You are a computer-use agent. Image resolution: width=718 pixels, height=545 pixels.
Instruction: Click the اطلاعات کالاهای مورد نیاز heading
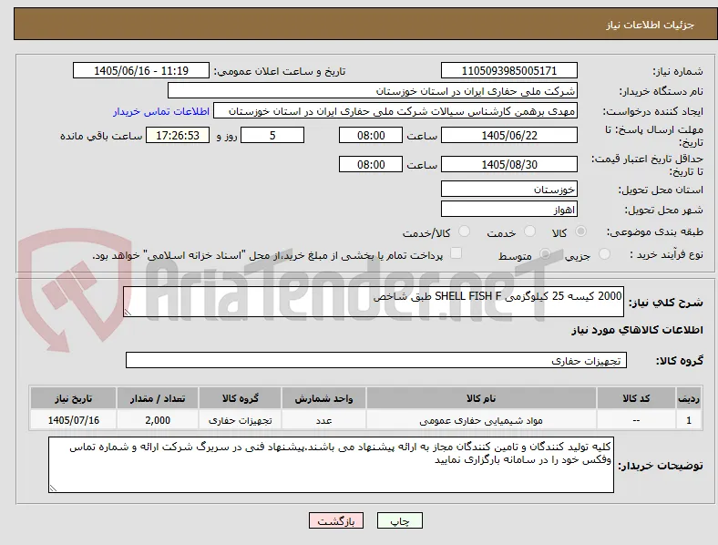[637, 330]
